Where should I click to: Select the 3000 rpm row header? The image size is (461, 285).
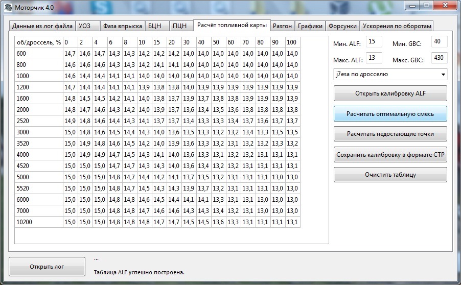pyautogui.click(x=39, y=132)
